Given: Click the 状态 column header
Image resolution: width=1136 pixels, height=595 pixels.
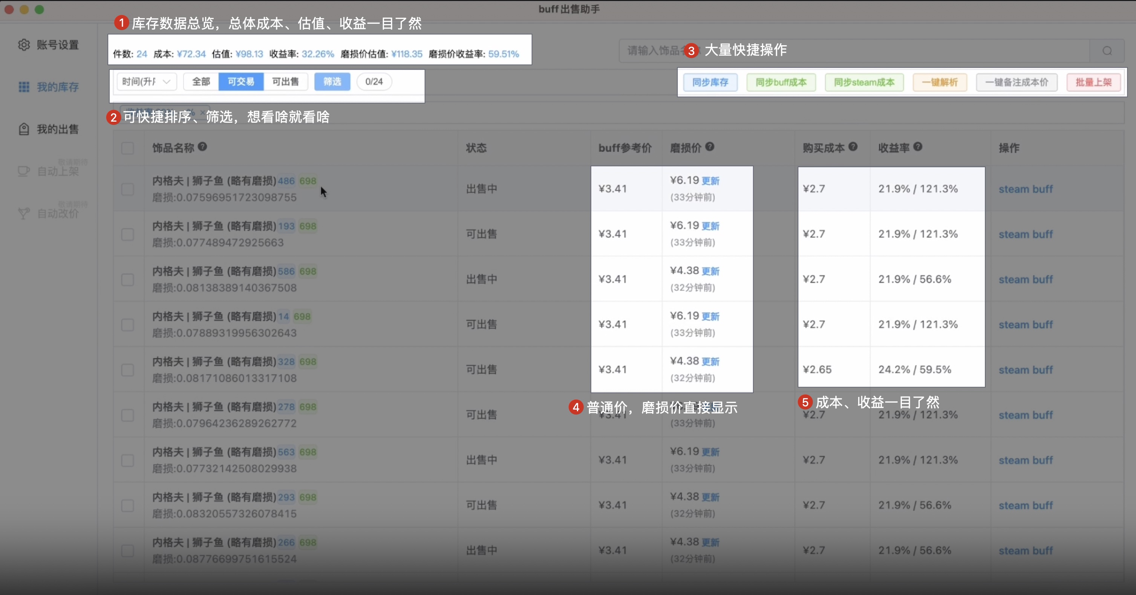Looking at the screenshot, I should point(476,148).
